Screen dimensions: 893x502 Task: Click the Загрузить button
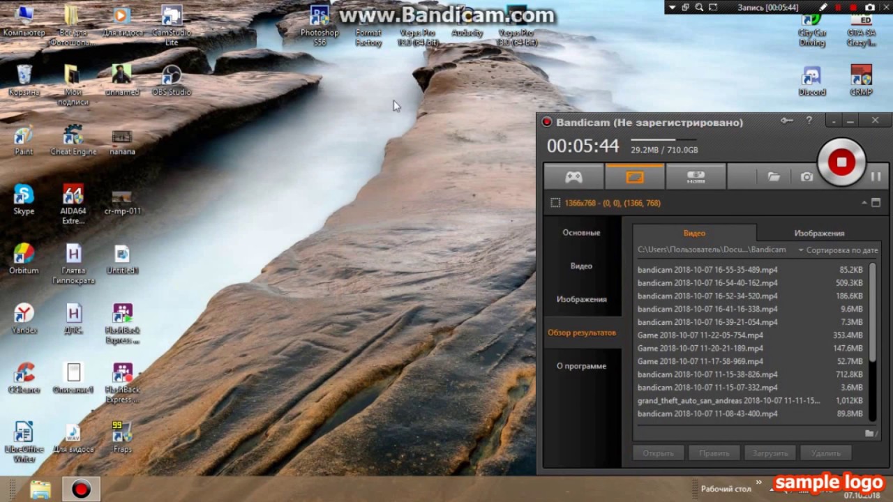(770, 453)
